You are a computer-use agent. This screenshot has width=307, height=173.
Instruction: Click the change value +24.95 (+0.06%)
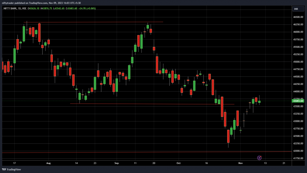click(x=87, y=8)
